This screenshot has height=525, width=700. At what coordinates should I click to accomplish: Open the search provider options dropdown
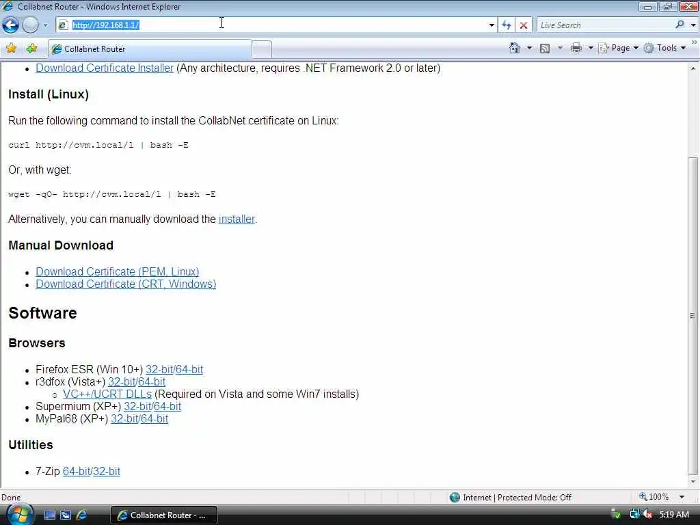693,25
